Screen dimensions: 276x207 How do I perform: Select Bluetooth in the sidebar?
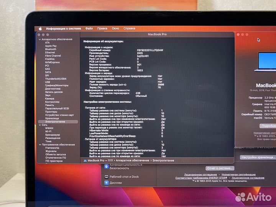point(51,49)
